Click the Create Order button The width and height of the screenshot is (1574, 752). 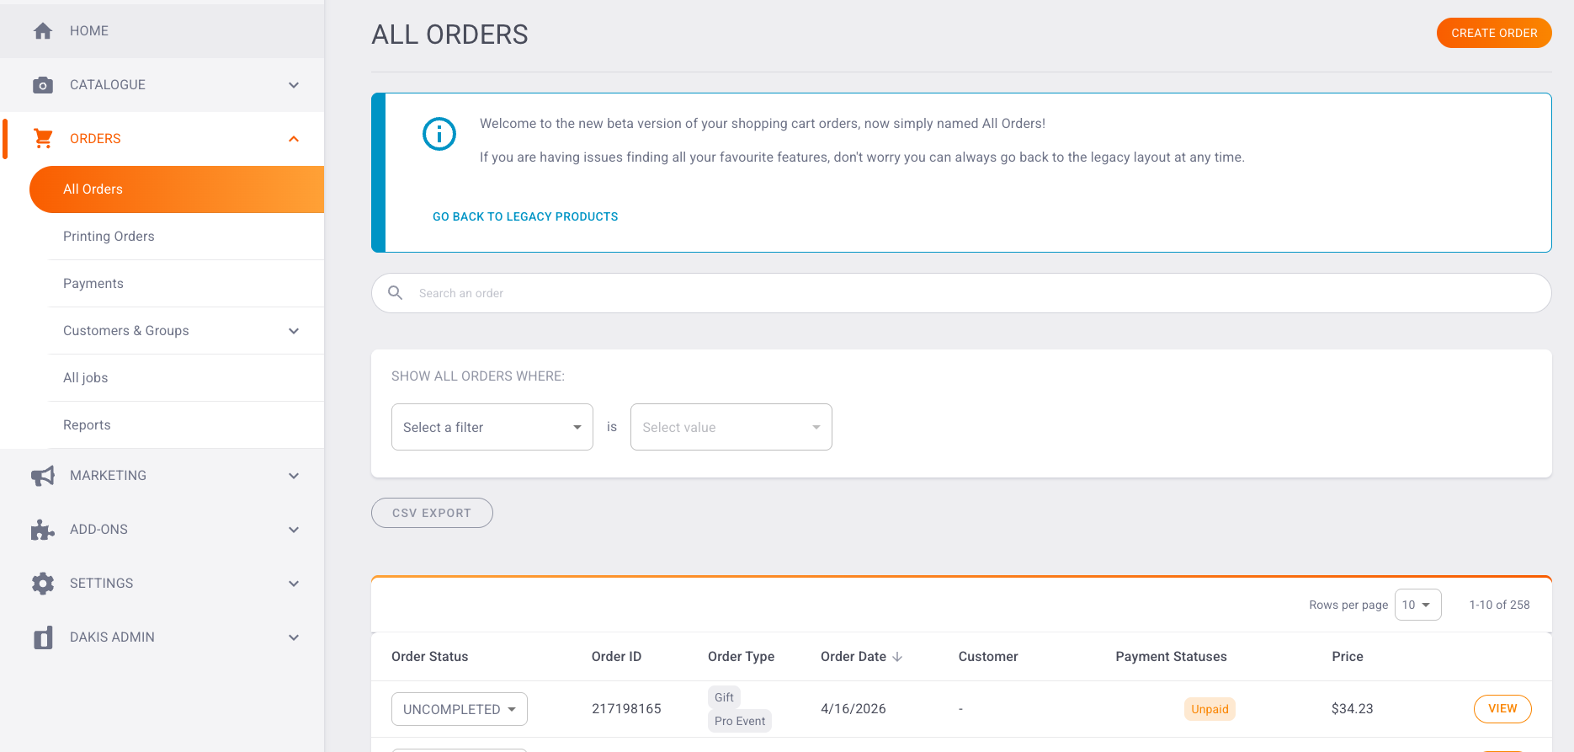(1494, 33)
